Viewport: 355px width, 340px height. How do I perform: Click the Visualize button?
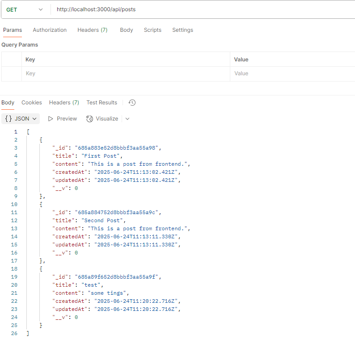[x=102, y=119]
